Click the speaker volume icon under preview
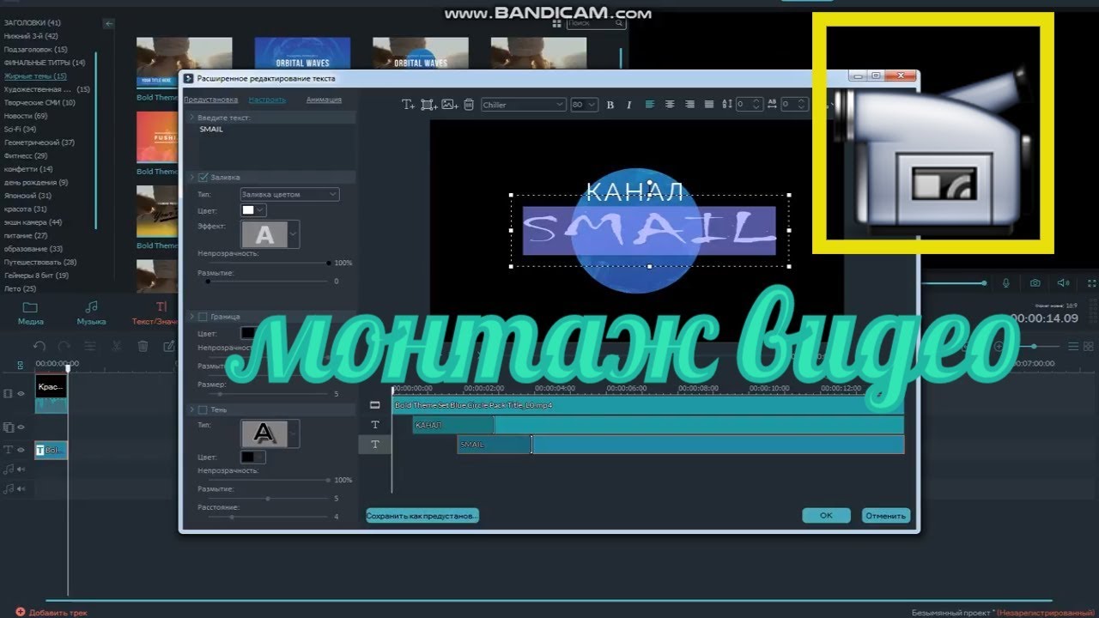 click(x=1063, y=283)
